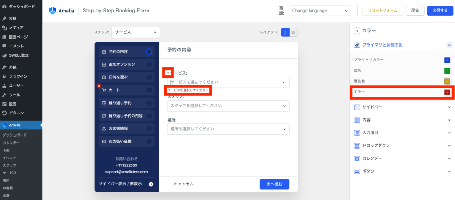Toggle circle for 追加オプション step
Image resolution: width=455 pixels, height=200 pixels.
tap(149, 64)
